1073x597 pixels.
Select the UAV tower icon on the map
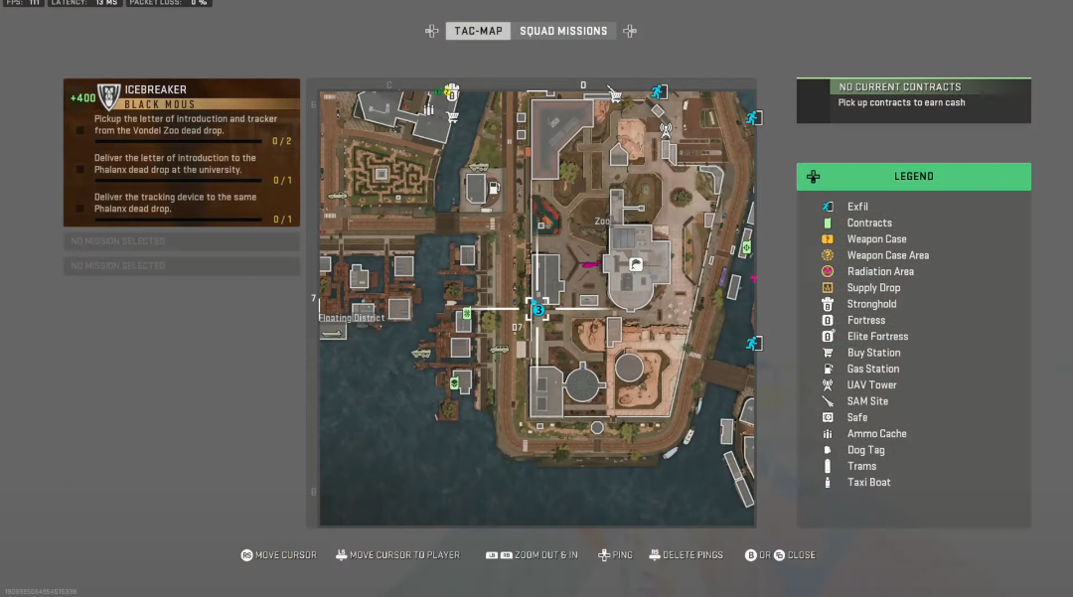tap(666, 128)
